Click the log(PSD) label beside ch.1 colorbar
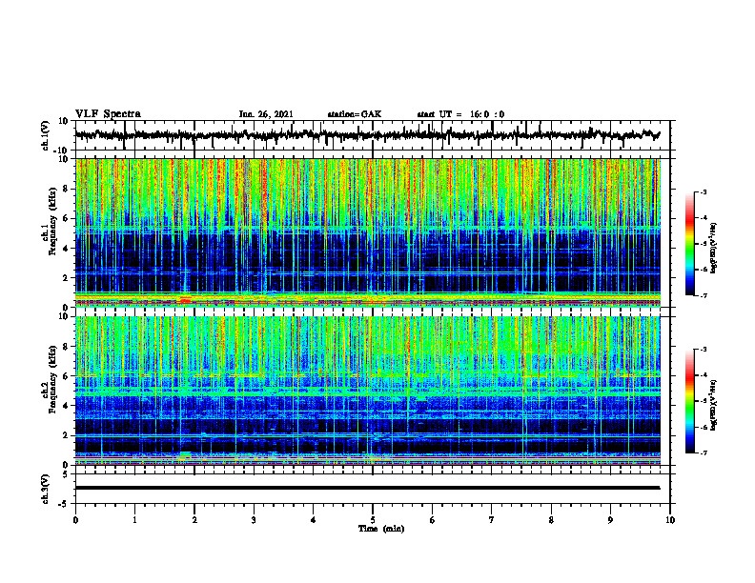Viewport: 755px width, 583px height. click(713, 249)
